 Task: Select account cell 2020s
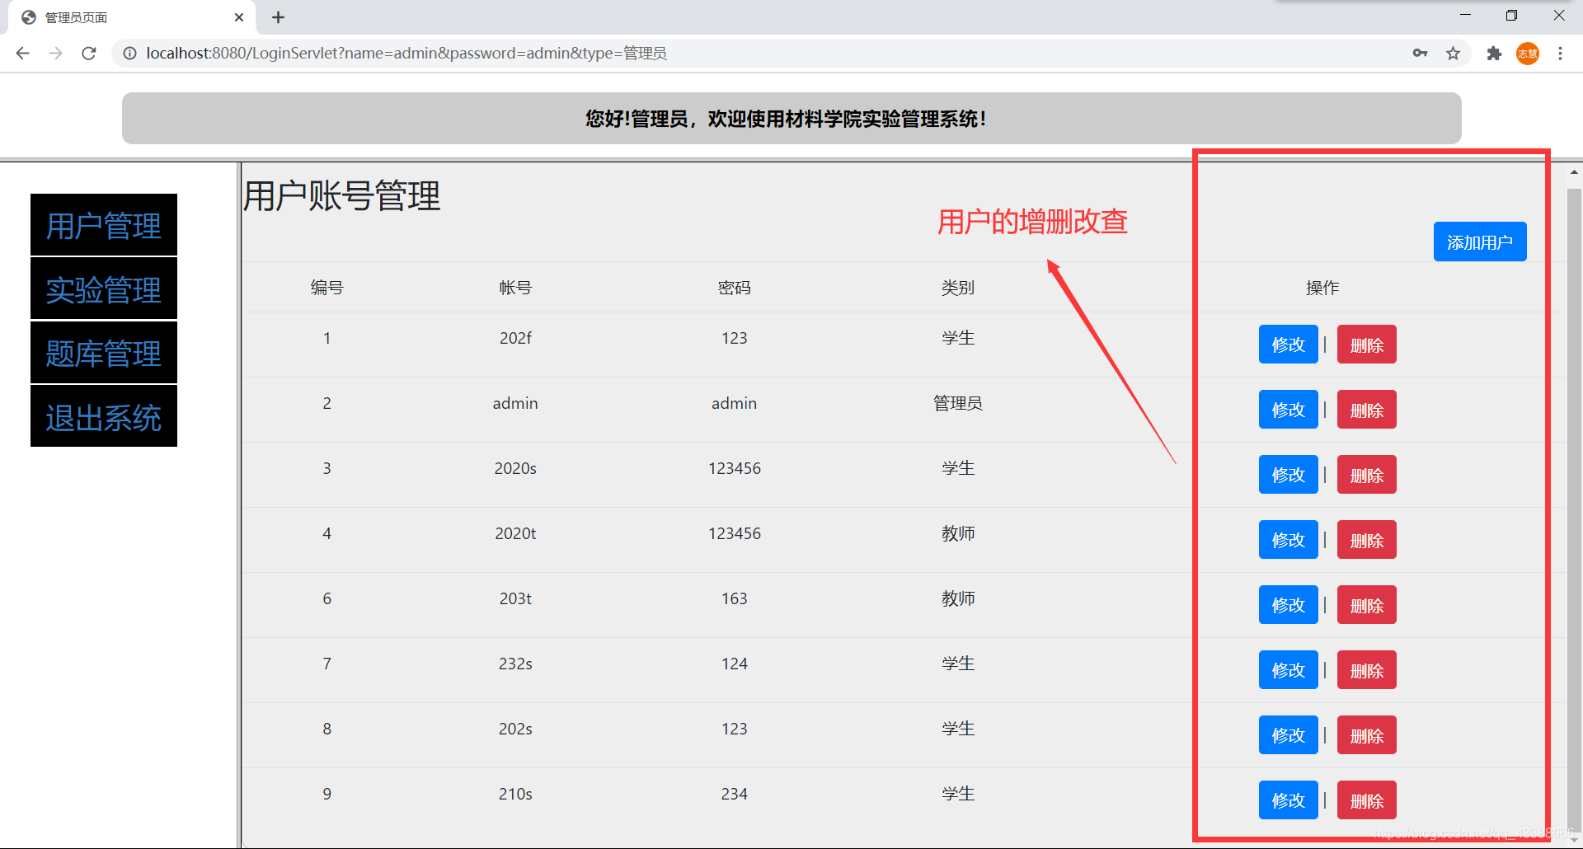pos(515,468)
